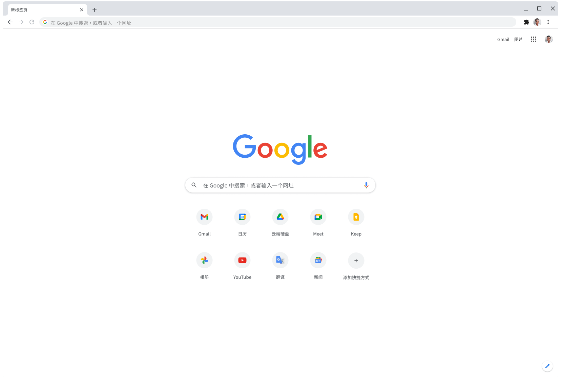The width and height of the screenshot is (561, 381).
Task: Open the Gmail shortcut icon
Action: (x=204, y=217)
